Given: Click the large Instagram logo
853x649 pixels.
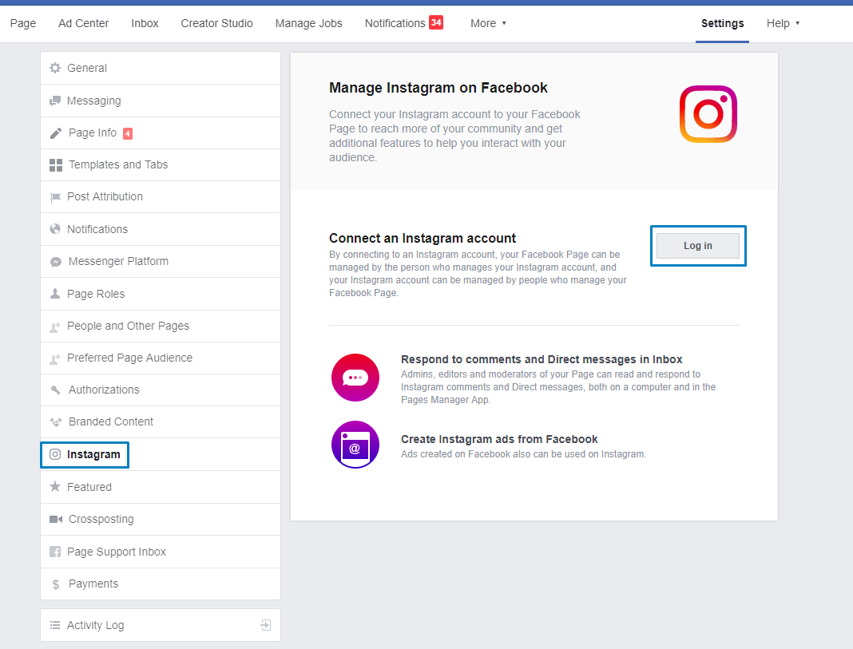Looking at the screenshot, I should [708, 114].
